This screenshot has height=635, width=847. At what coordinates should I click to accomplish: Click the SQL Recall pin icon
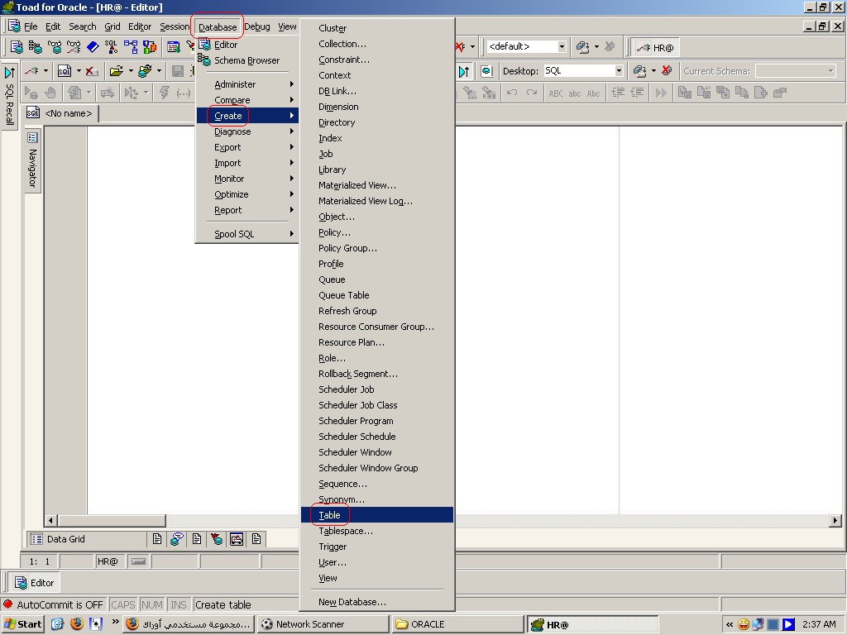pyautogui.click(x=10, y=73)
